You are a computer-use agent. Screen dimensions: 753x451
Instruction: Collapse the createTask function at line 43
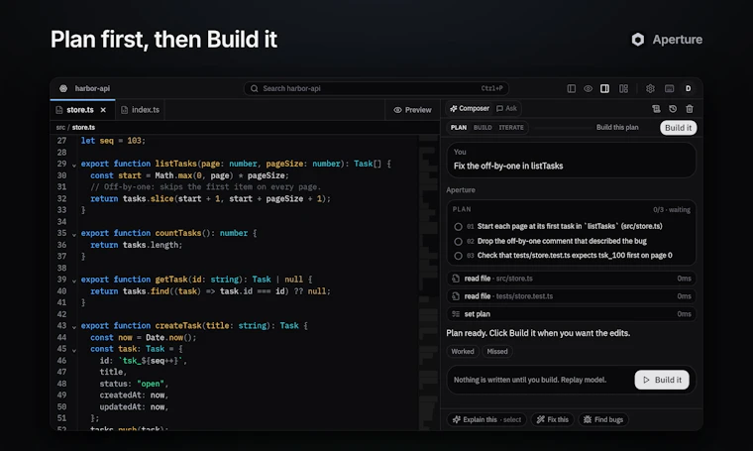[x=74, y=327]
